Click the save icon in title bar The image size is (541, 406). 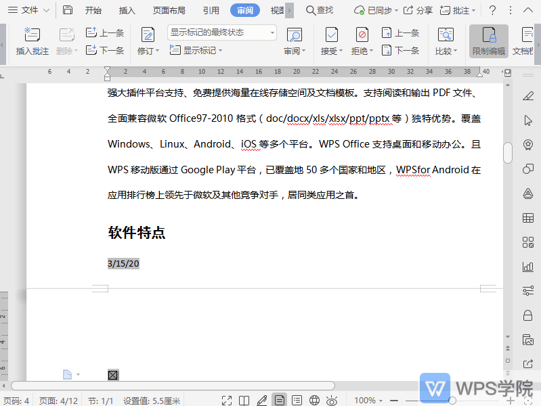tap(67, 10)
